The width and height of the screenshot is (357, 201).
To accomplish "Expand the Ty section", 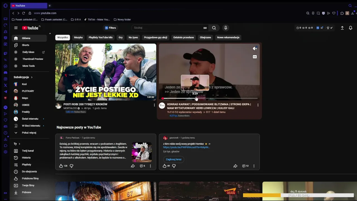I will [x=17, y=144].
